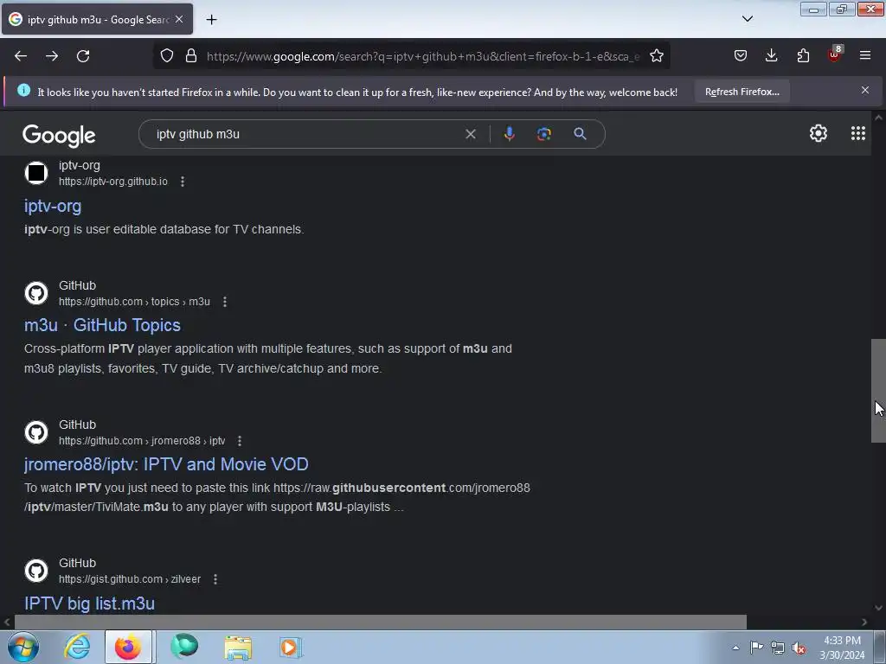List all tabs dropdown arrow
This screenshot has height=664, width=886.
coord(747,19)
